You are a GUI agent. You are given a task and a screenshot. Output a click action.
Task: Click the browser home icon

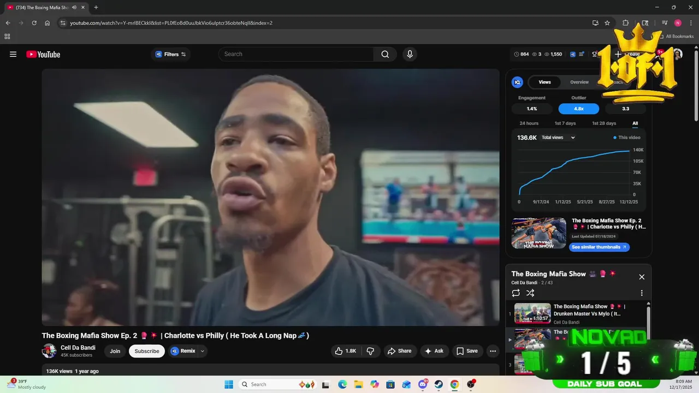(x=47, y=23)
